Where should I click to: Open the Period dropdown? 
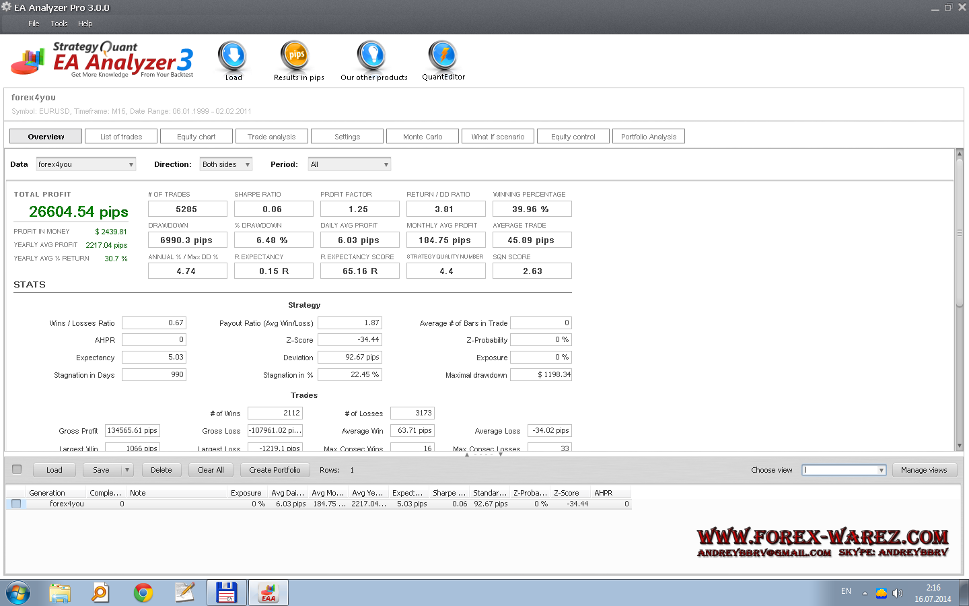pos(349,164)
